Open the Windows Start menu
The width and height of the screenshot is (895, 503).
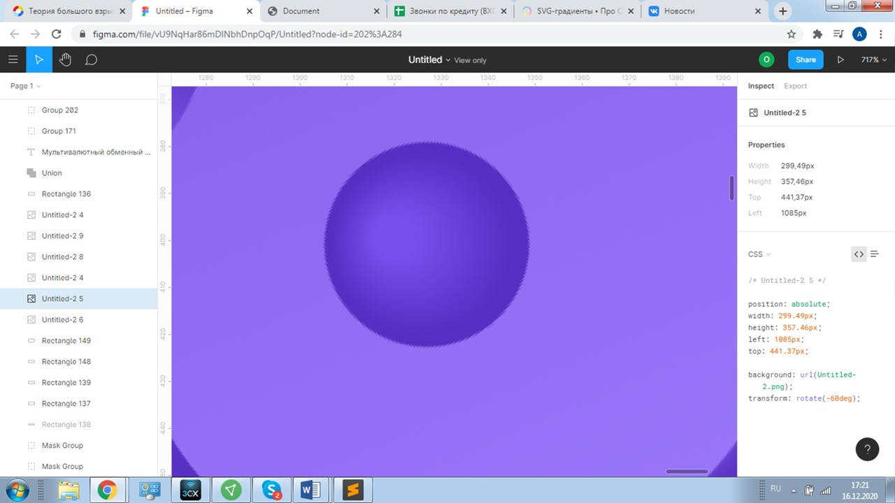coord(17,490)
